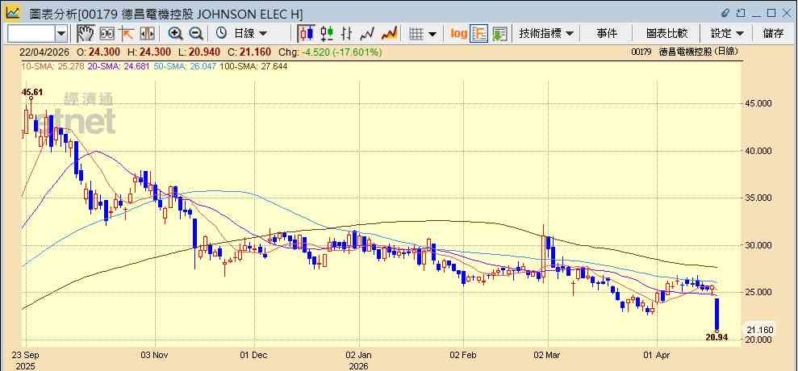Select the hand pan tool
This screenshot has width=798, height=371.
coord(86,34)
